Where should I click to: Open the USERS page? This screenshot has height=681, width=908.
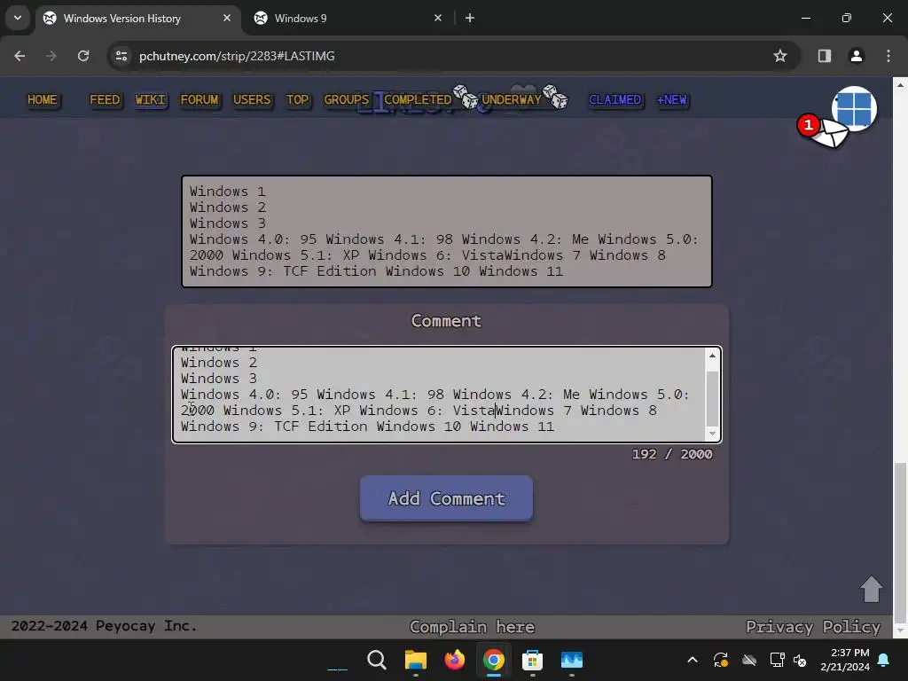point(252,99)
